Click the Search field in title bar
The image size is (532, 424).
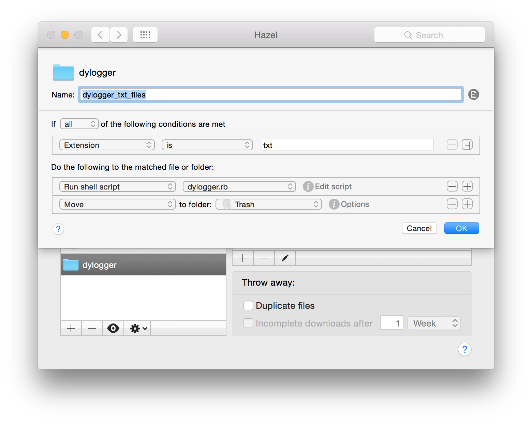pyautogui.click(x=429, y=35)
